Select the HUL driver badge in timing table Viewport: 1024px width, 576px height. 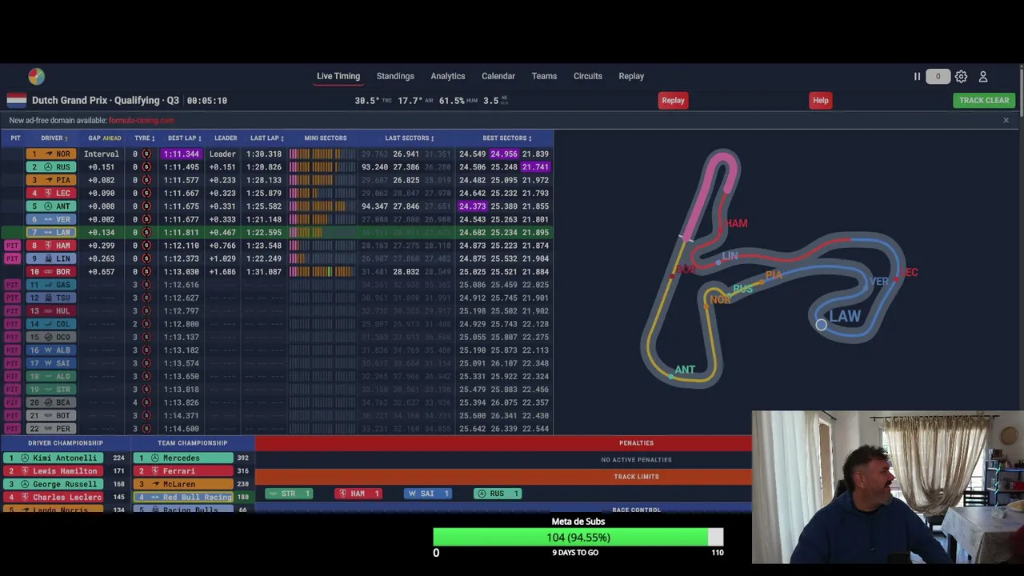[x=51, y=311]
